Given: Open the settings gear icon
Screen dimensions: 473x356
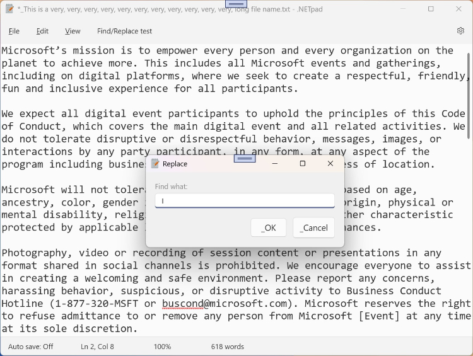Looking at the screenshot, I should pyautogui.click(x=460, y=31).
